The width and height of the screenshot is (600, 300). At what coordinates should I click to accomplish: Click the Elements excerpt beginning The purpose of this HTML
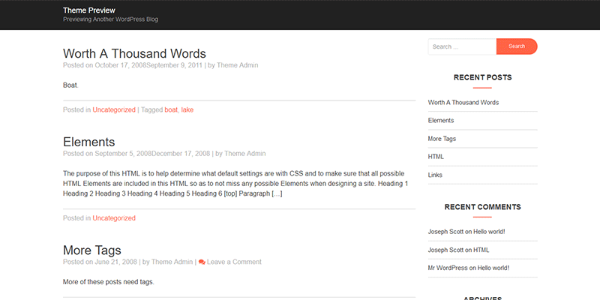(235, 184)
